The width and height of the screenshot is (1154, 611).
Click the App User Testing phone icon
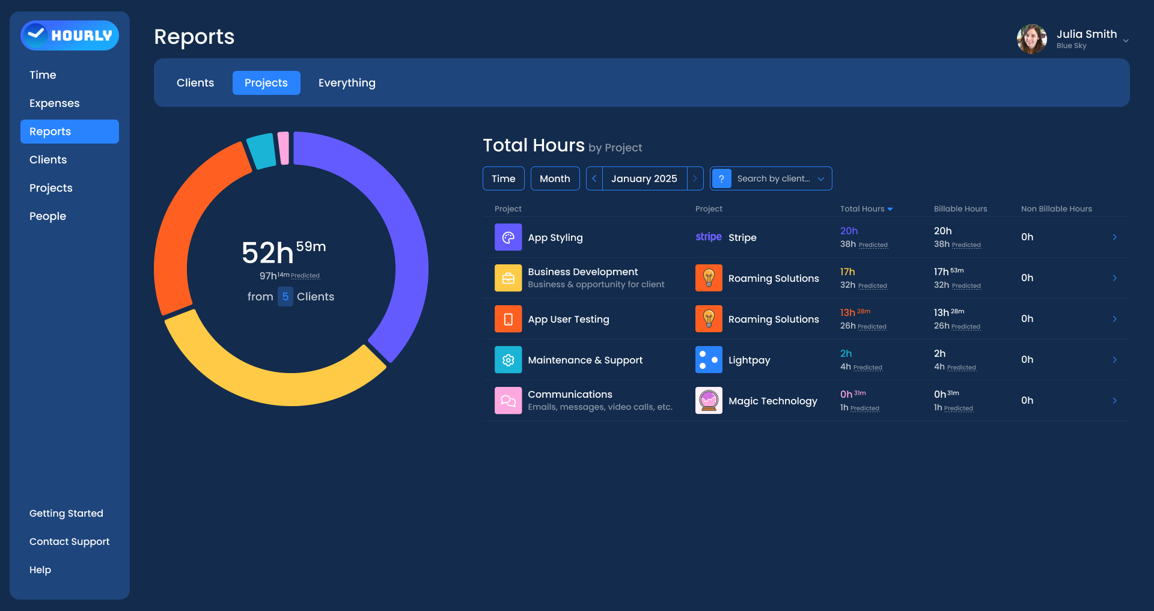508,319
